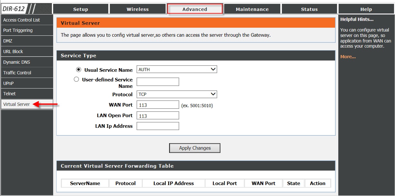Switch to the Advanced tab

(x=195, y=9)
